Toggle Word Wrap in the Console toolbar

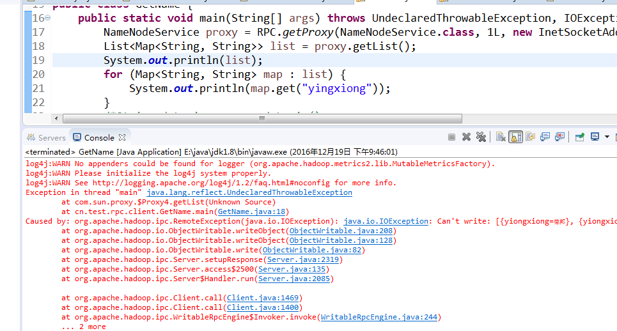click(531, 137)
